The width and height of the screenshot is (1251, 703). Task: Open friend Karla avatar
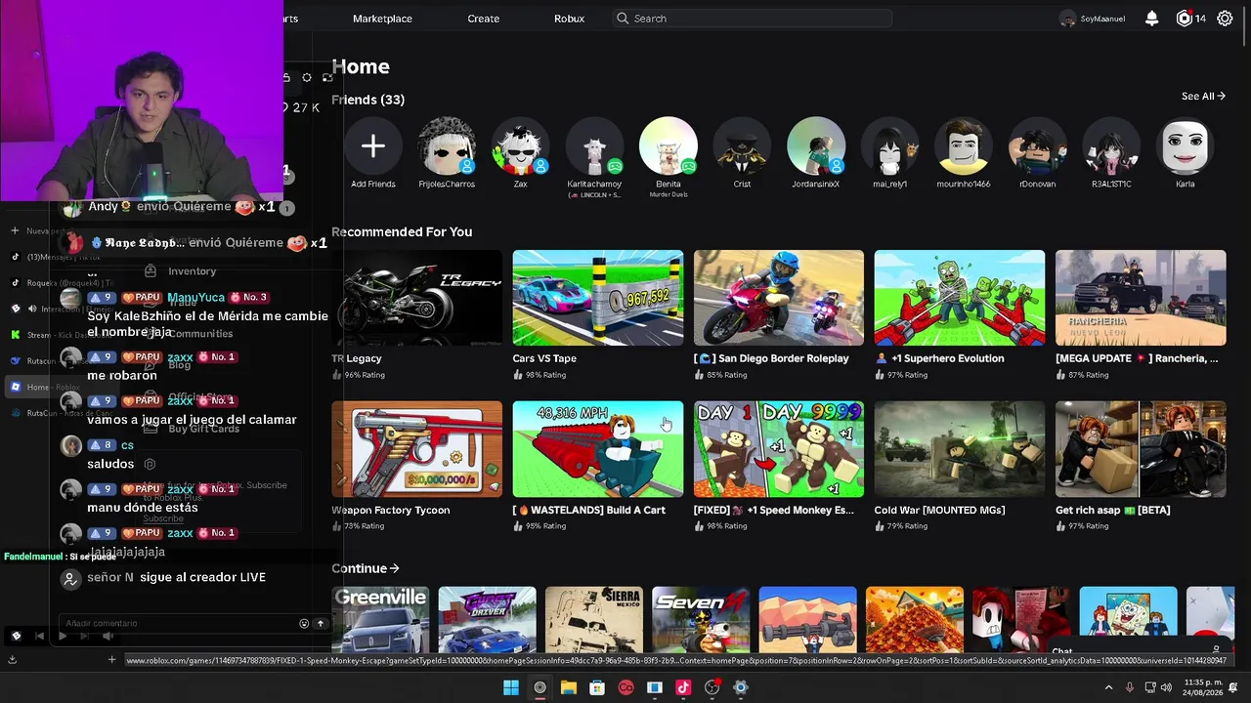[x=1185, y=146]
